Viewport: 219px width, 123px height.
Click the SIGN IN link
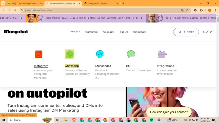pos(208,32)
